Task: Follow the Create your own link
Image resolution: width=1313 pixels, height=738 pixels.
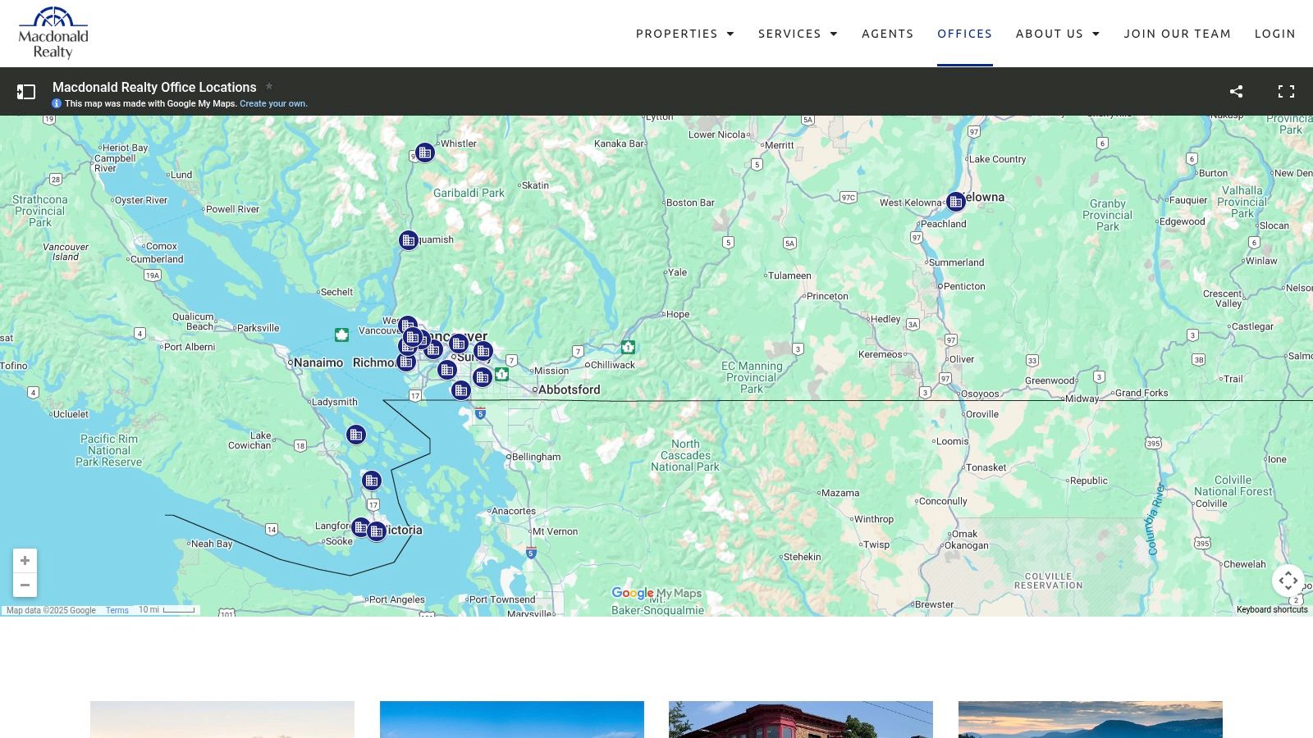Action: [x=273, y=103]
